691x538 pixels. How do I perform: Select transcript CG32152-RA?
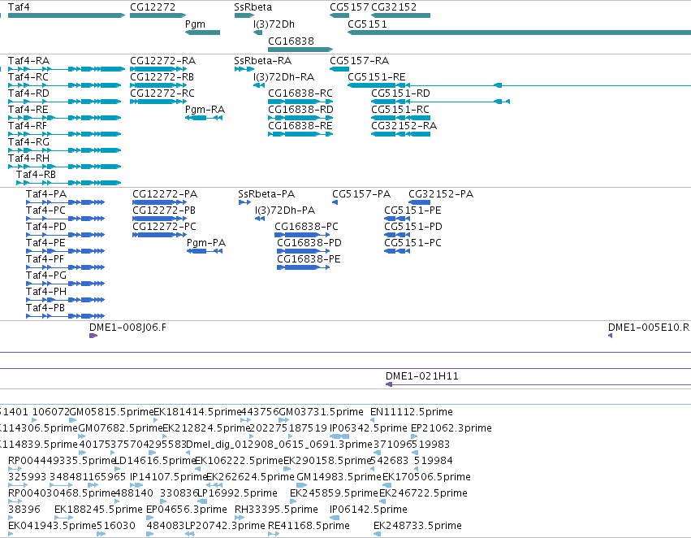(400, 134)
